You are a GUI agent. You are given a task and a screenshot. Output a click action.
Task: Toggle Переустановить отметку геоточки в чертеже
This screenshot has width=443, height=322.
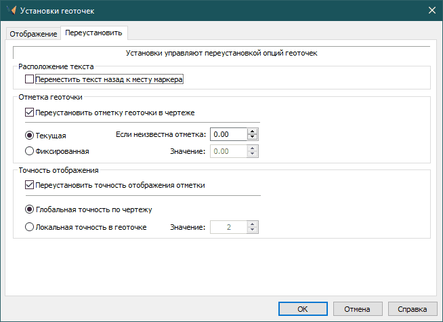29,112
